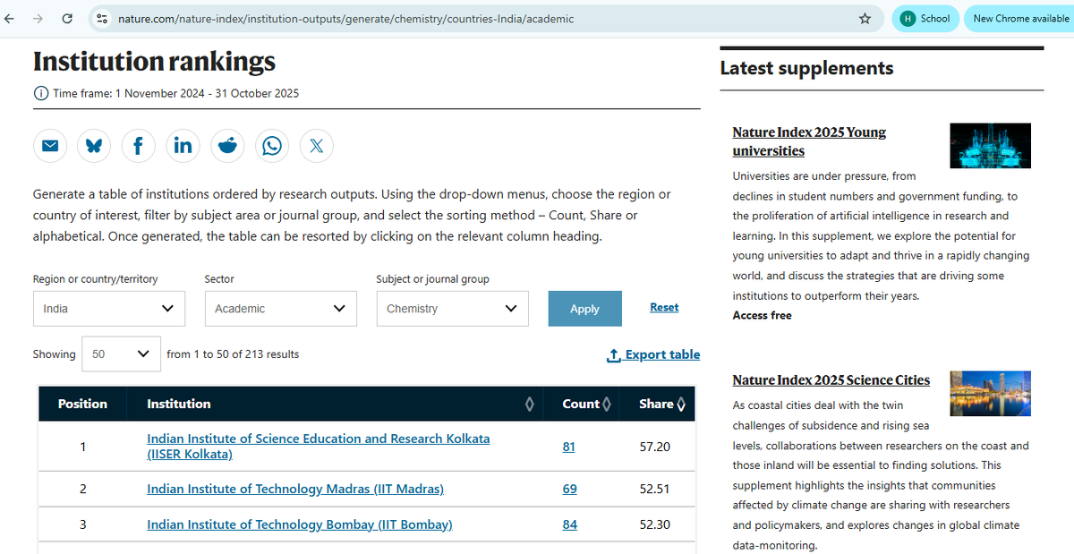Click share value 52.51

click(x=655, y=489)
